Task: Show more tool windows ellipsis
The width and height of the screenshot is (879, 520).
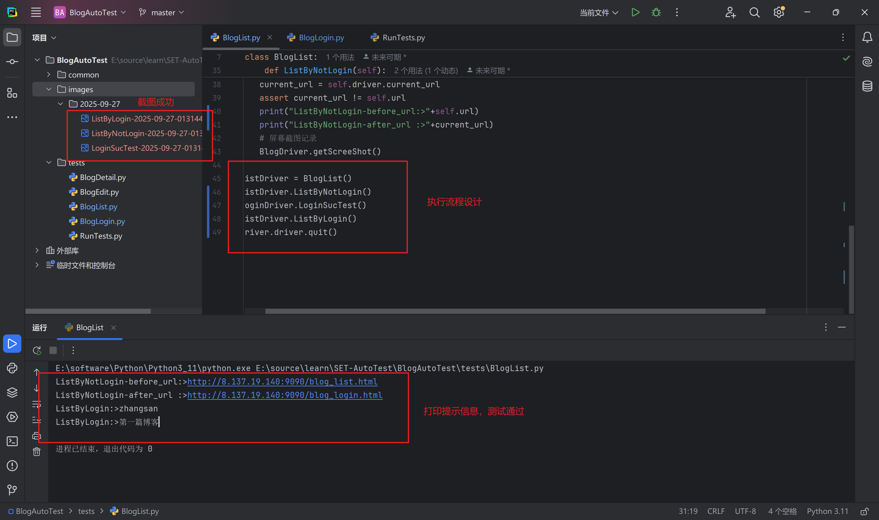Action: [12, 117]
